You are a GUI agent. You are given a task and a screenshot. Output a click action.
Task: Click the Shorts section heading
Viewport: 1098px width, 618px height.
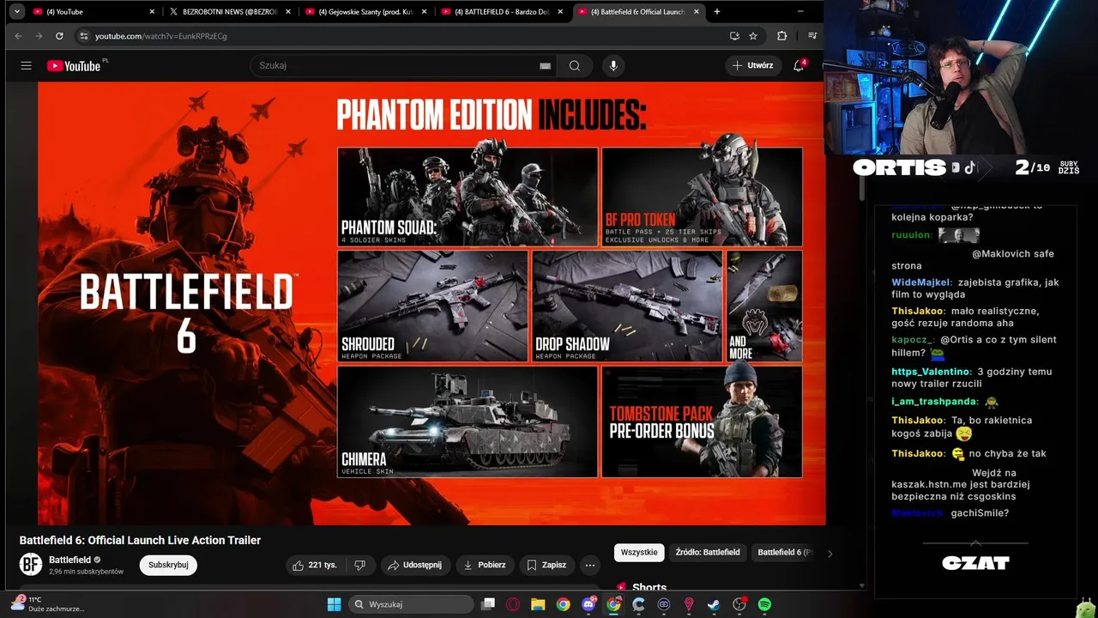click(649, 587)
